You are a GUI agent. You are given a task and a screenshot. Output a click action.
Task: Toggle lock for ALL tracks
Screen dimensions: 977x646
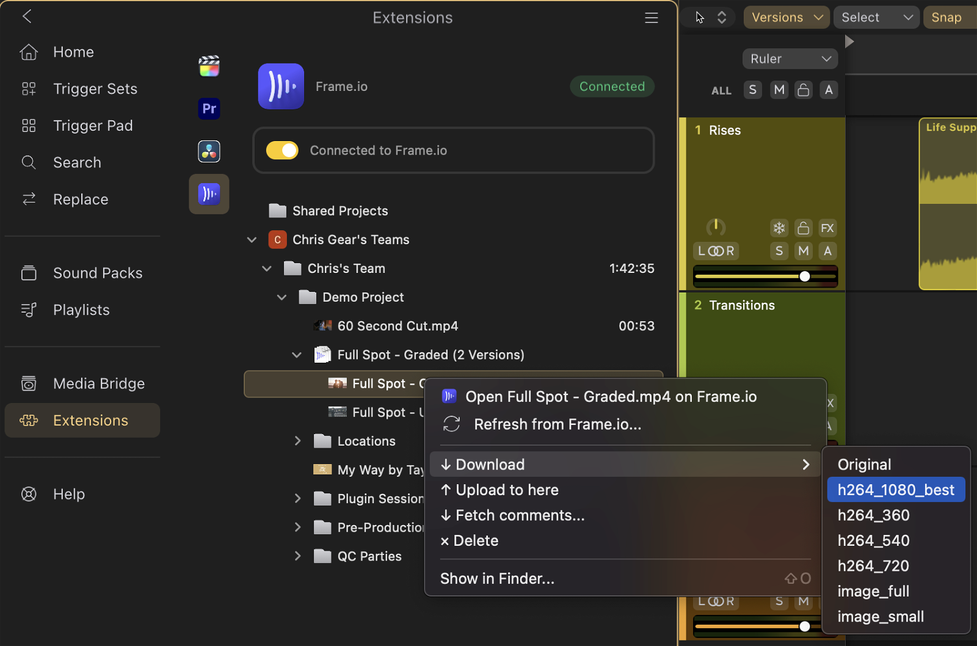pyautogui.click(x=804, y=90)
